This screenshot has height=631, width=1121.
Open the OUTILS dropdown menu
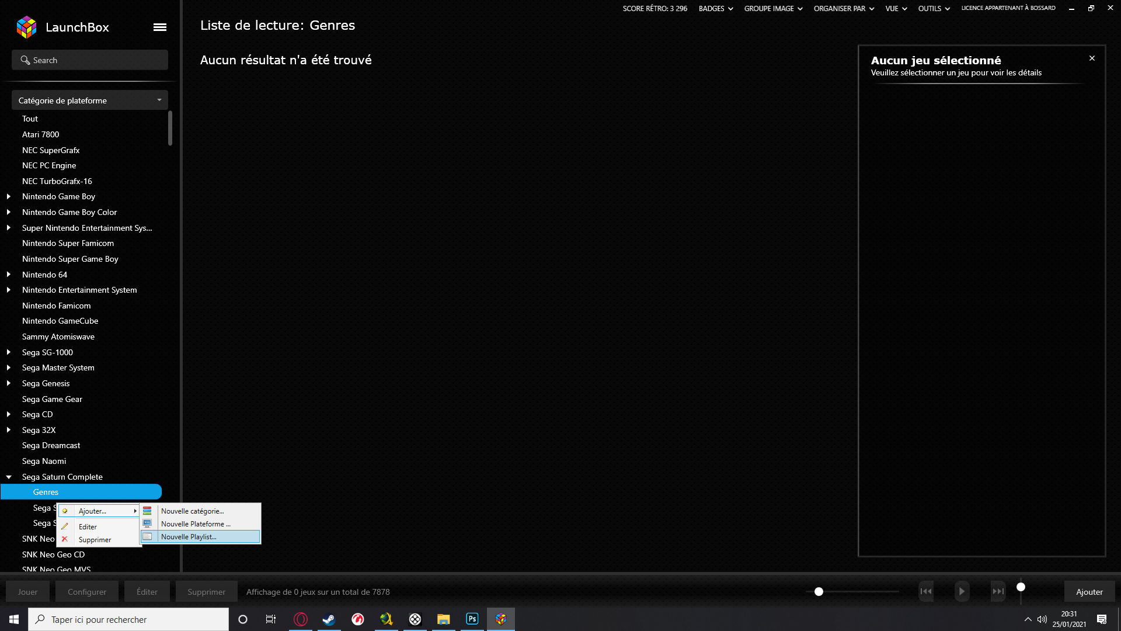click(934, 9)
